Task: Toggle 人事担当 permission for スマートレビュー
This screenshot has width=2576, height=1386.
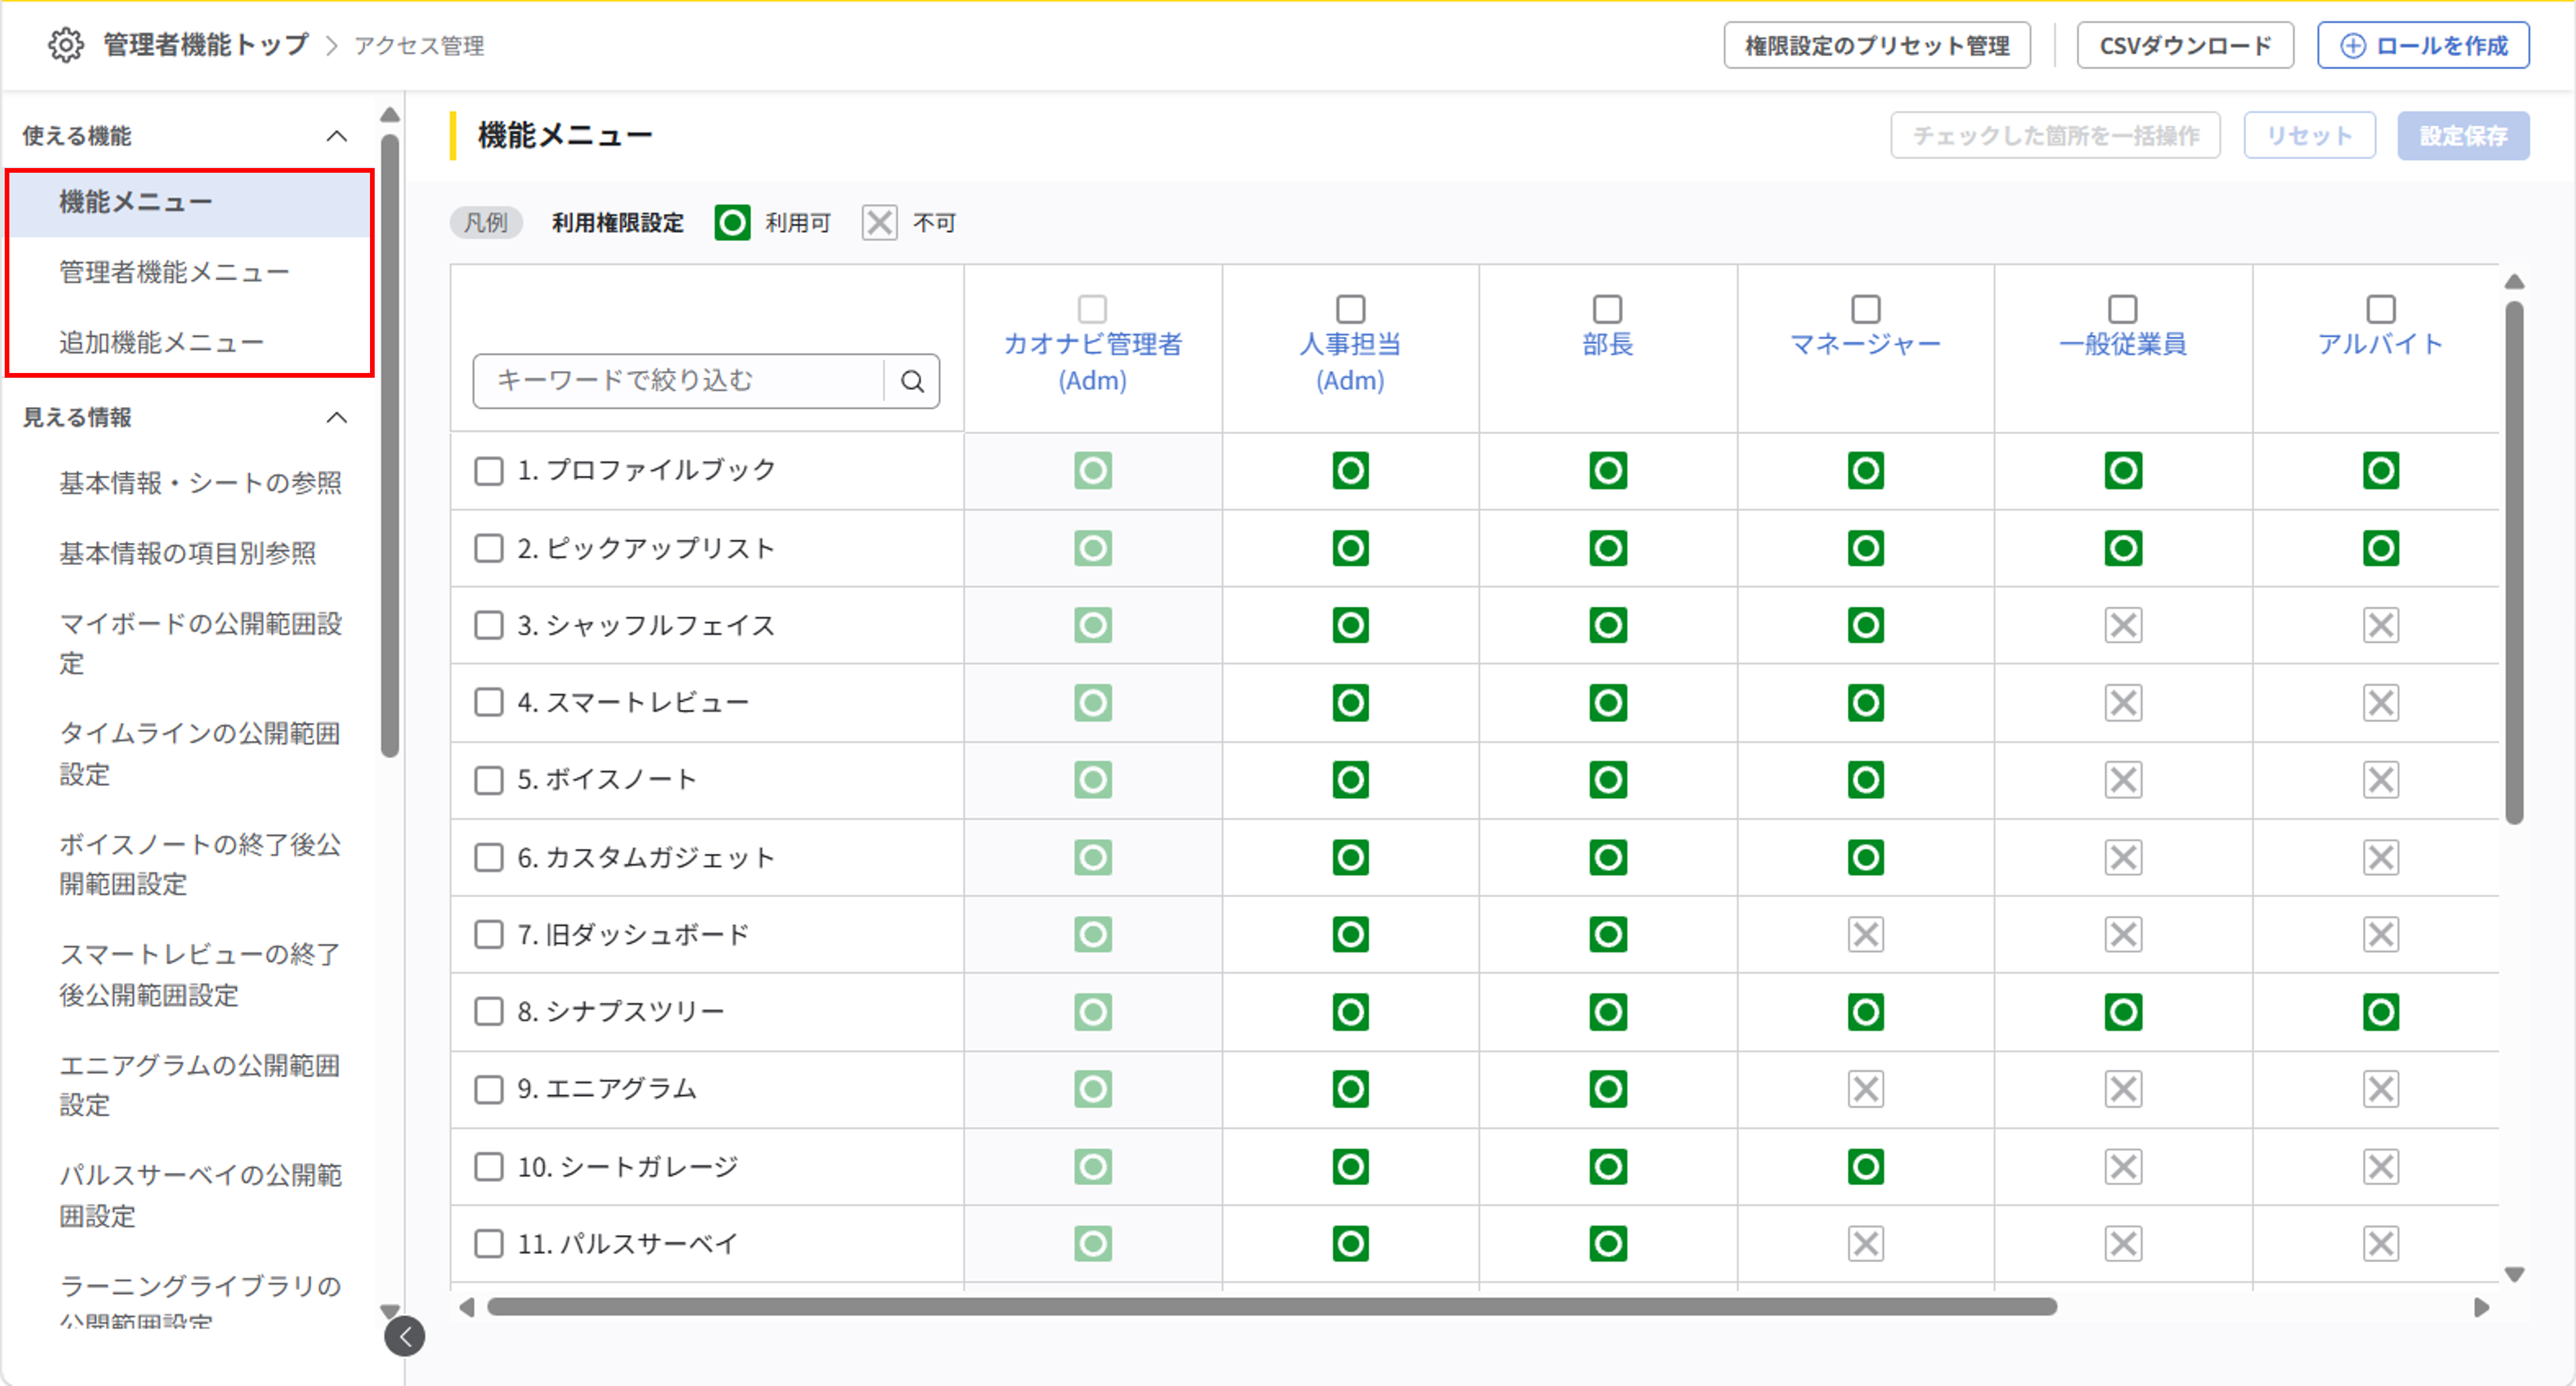Action: pyautogui.click(x=1350, y=702)
